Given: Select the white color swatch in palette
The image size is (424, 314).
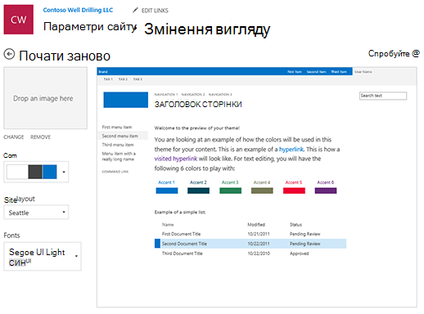Looking at the screenshot, I should click(x=17, y=172).
